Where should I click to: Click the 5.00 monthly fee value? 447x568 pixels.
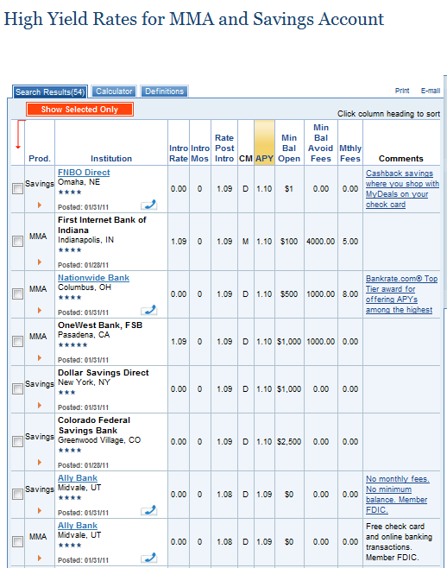(350, 241)
